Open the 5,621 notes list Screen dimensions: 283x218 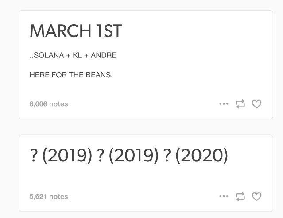[49, 196]
